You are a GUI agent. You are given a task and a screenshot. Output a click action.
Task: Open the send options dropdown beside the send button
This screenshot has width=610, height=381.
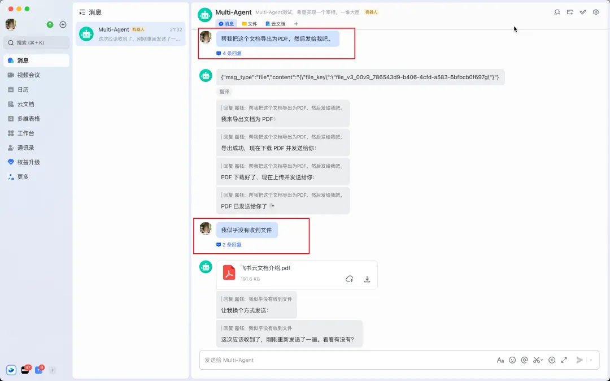[591, 361]
